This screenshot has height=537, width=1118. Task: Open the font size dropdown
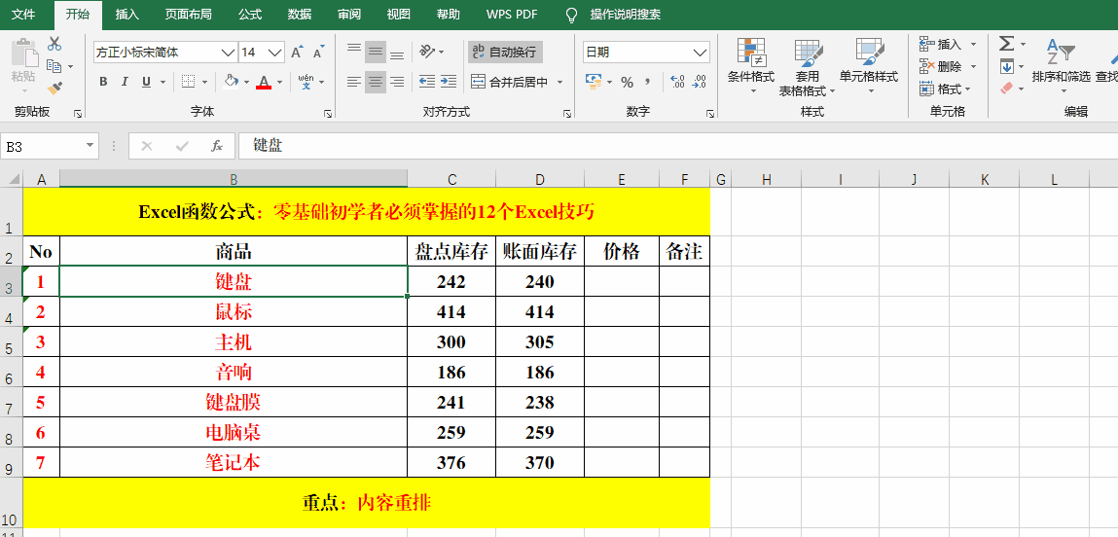[x=275, y=53]
